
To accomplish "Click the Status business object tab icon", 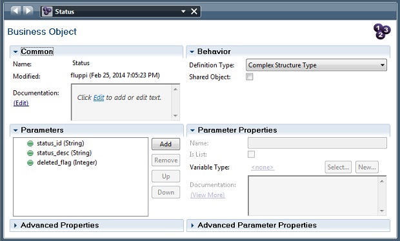I will point(47,12).
